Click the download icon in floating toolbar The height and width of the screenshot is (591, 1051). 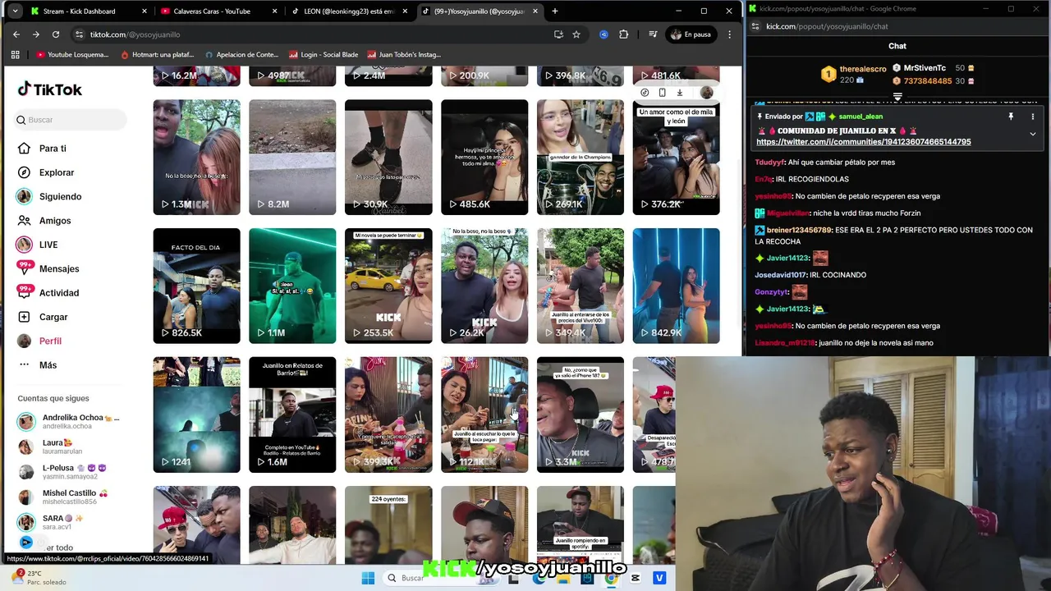(679, 93)
